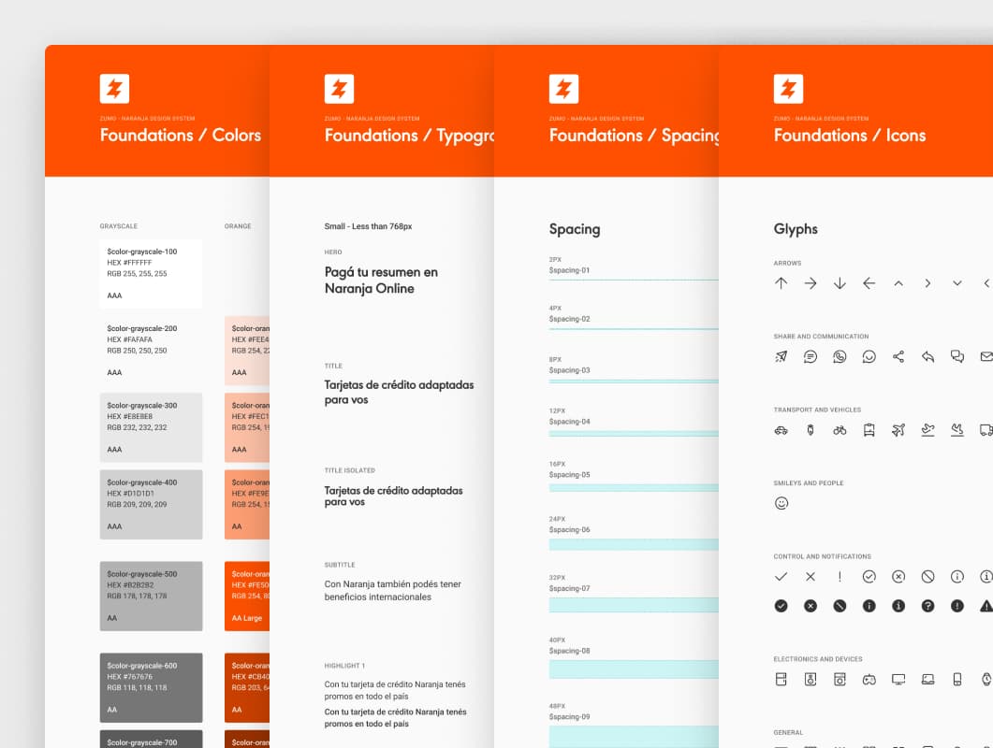Screen dimensions: 993x748
Task: Click the airplane icon under Transport and Vehicles
Action: [898, 429]
